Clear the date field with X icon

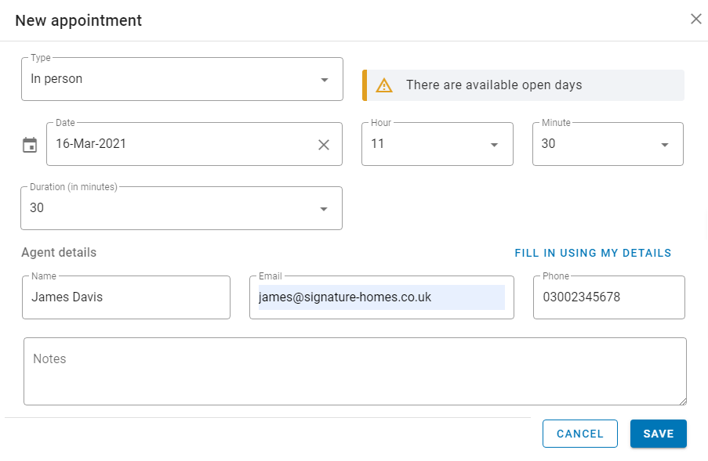[324, 145]
